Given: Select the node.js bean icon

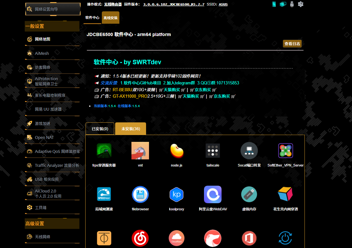Looking at the screenshot, I should click(x=177, y=151).
